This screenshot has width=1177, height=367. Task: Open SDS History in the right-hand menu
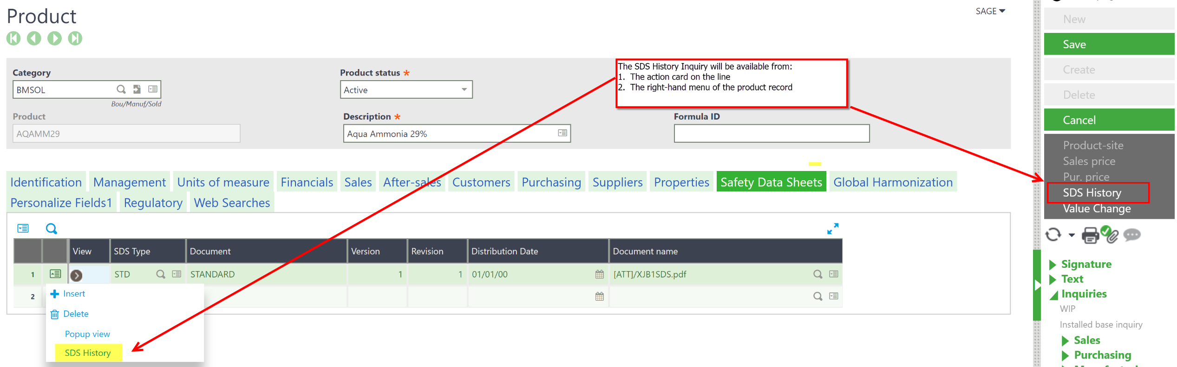click(x=1092, y=193)
